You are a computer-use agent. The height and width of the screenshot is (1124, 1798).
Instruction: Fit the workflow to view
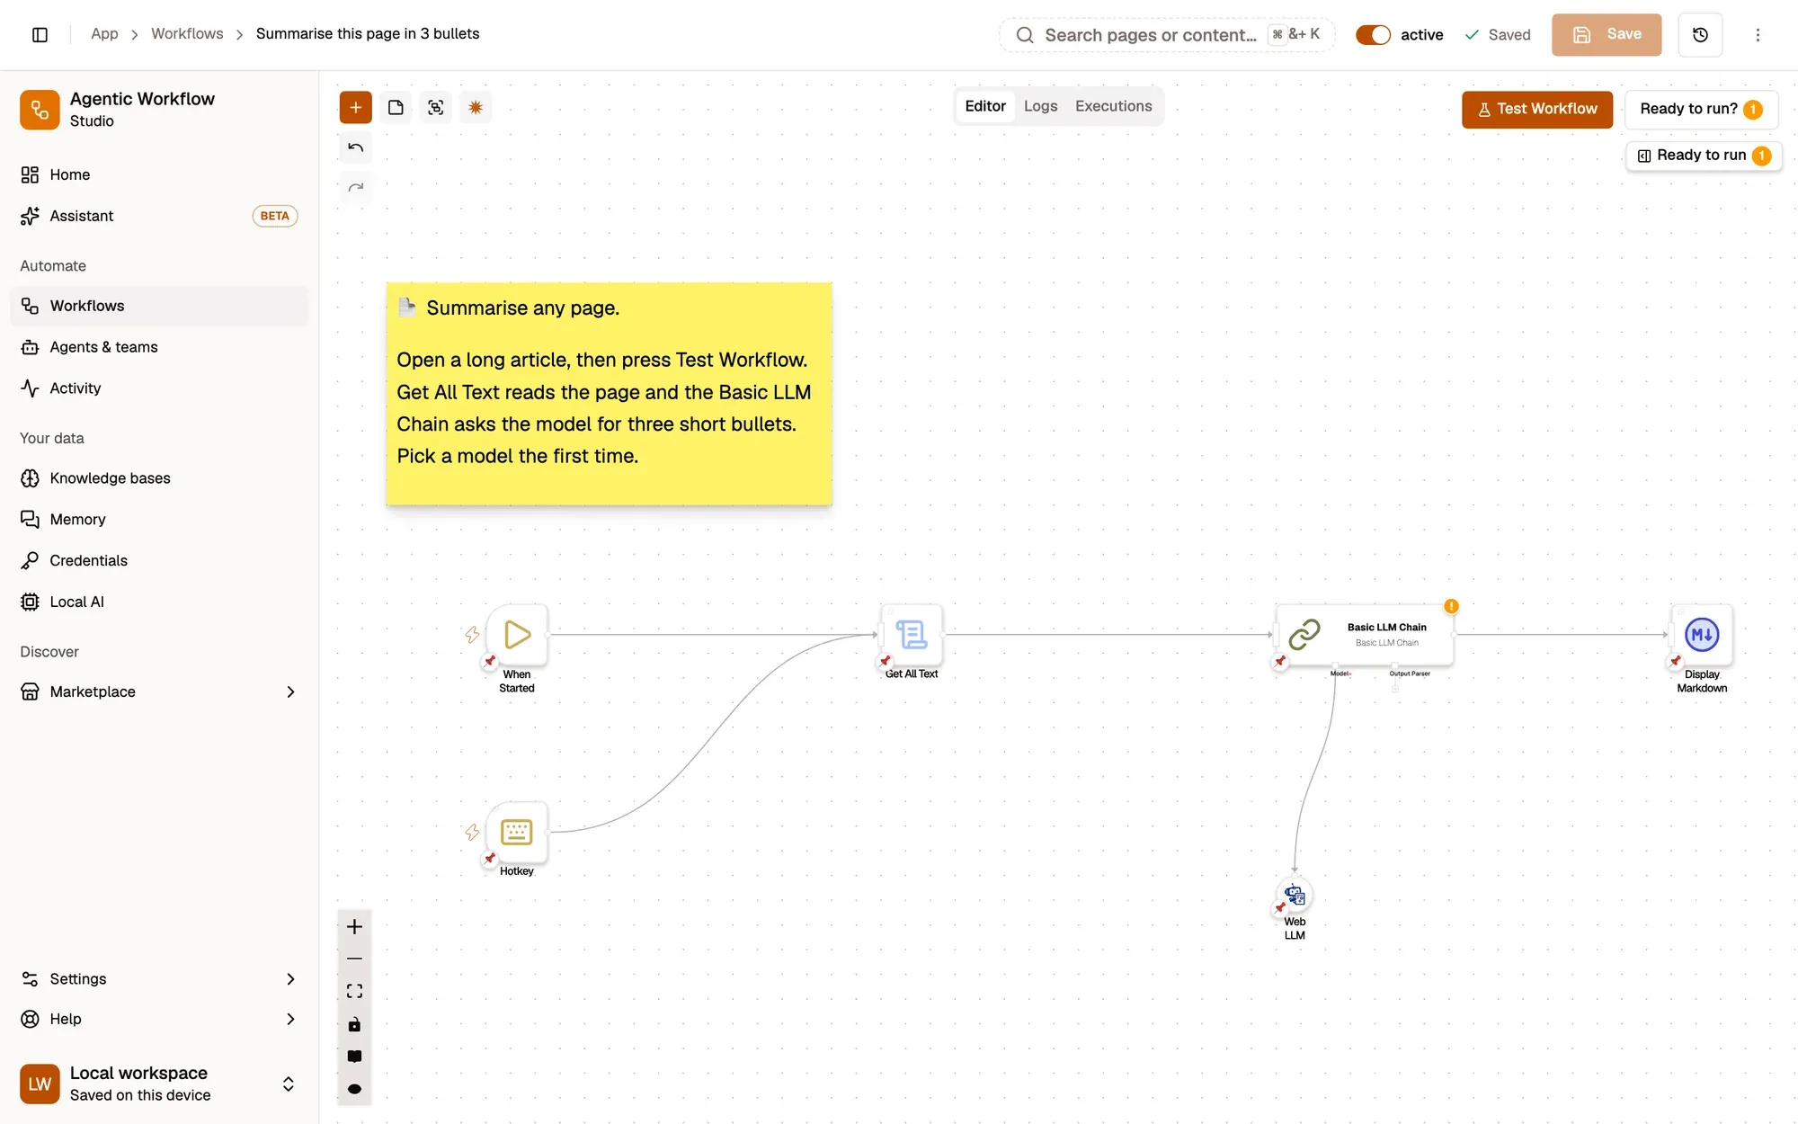(x=354, y=992)
